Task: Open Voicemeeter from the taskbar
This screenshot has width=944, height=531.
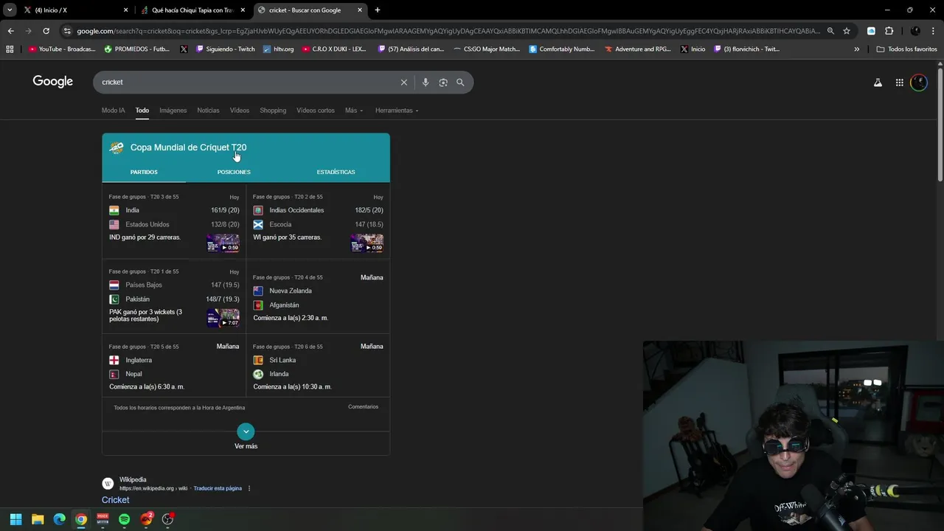Action: click(x=103, y=519)
